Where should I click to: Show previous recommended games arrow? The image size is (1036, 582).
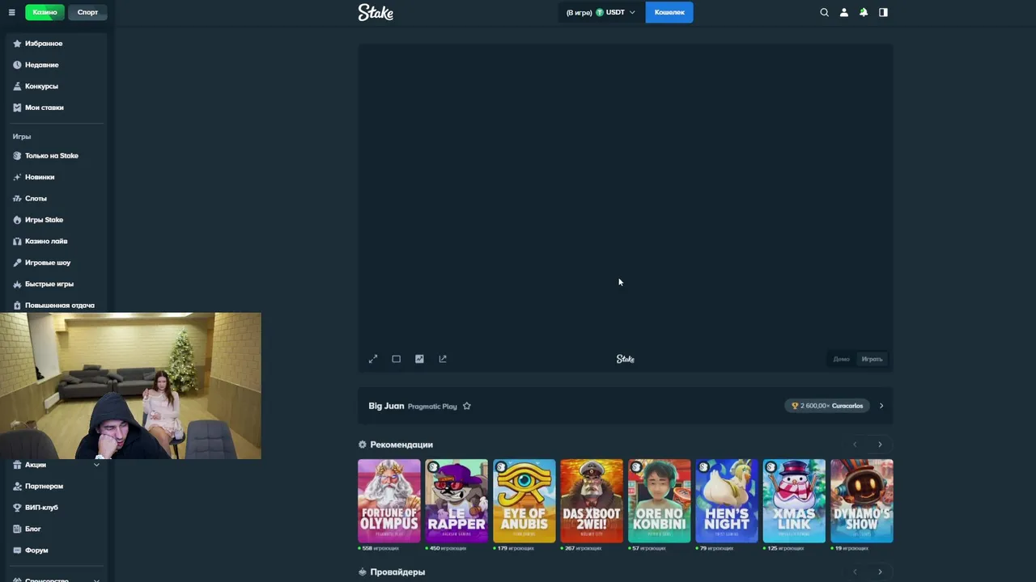click(855, 445)
